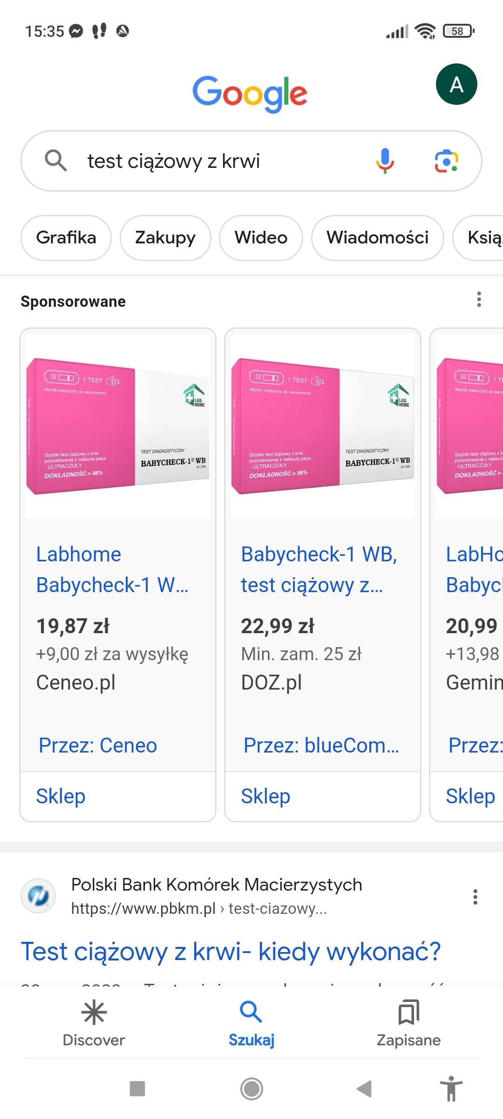Tap Sklep under the DOZ.pl offer

(265, 796)
